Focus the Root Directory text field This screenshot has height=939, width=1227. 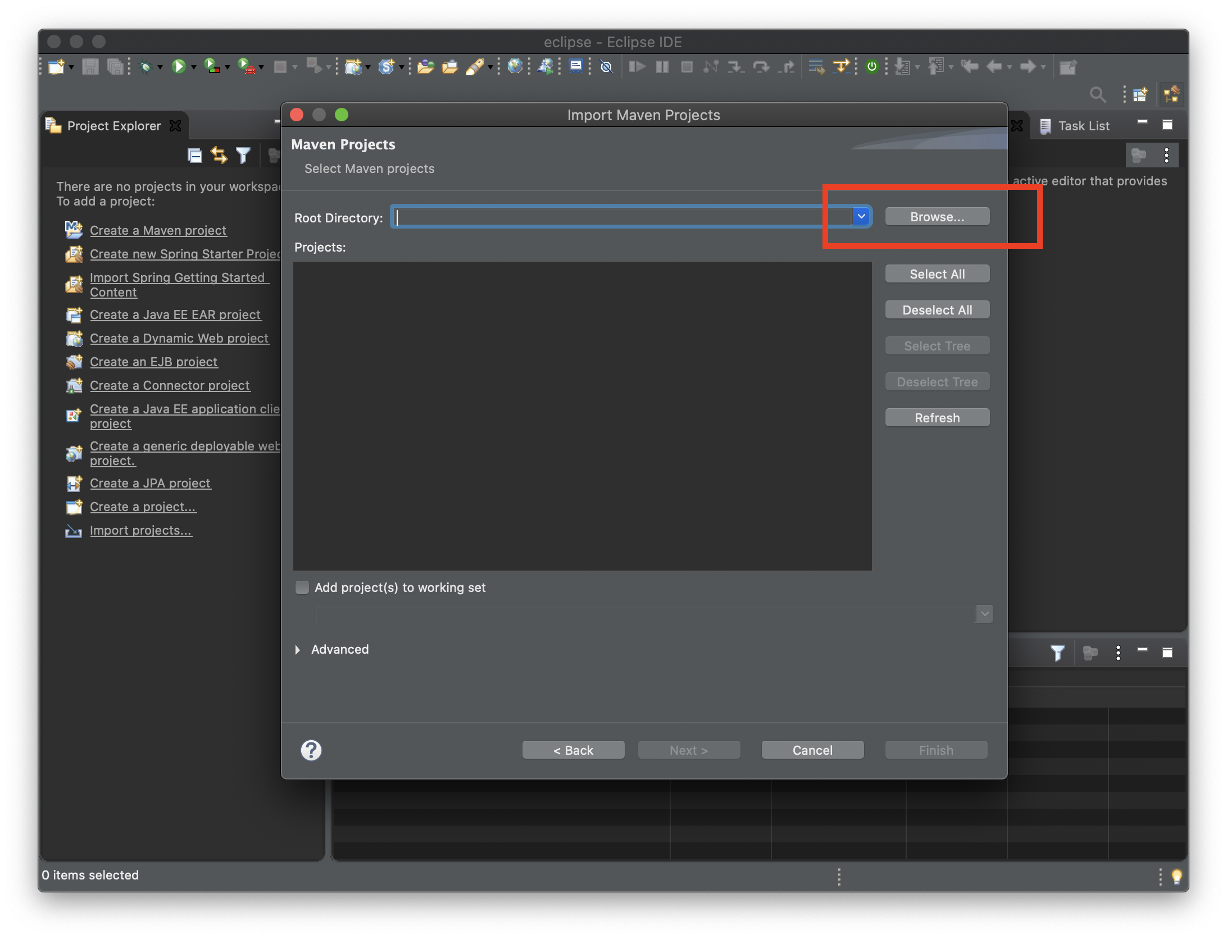click(x=621, y=217)
